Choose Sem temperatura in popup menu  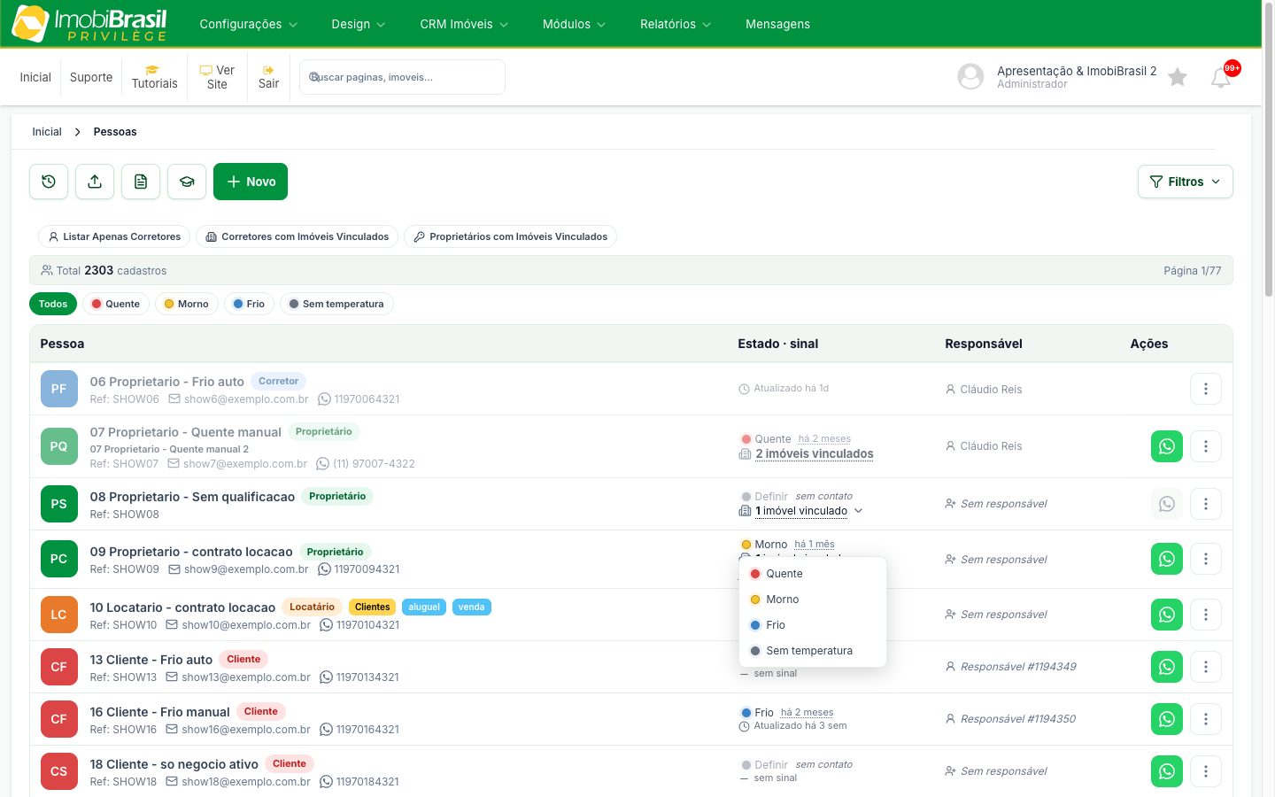(813, 651)
